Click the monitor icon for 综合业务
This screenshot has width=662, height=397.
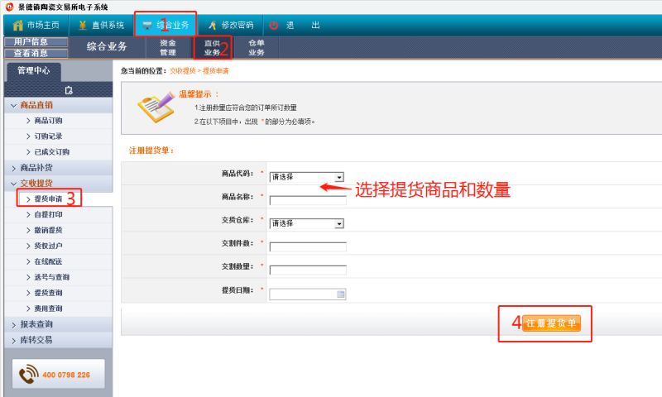click(x=146, y=25)
